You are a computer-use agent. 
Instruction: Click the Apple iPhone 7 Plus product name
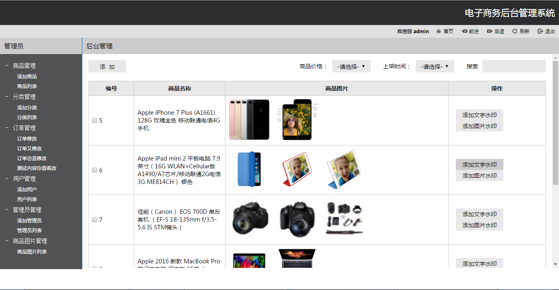coord(179,120)
